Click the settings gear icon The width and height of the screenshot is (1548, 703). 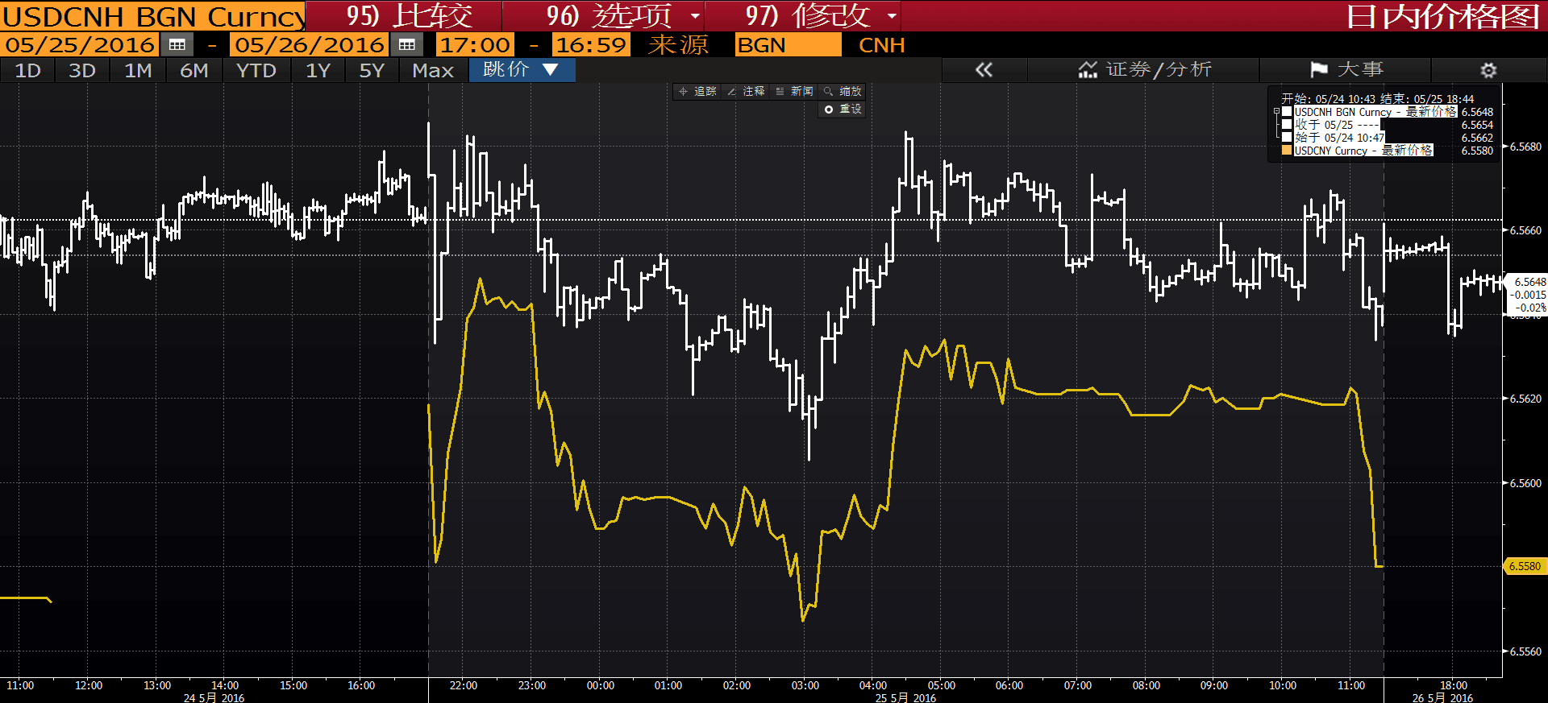coord(1488,70)
